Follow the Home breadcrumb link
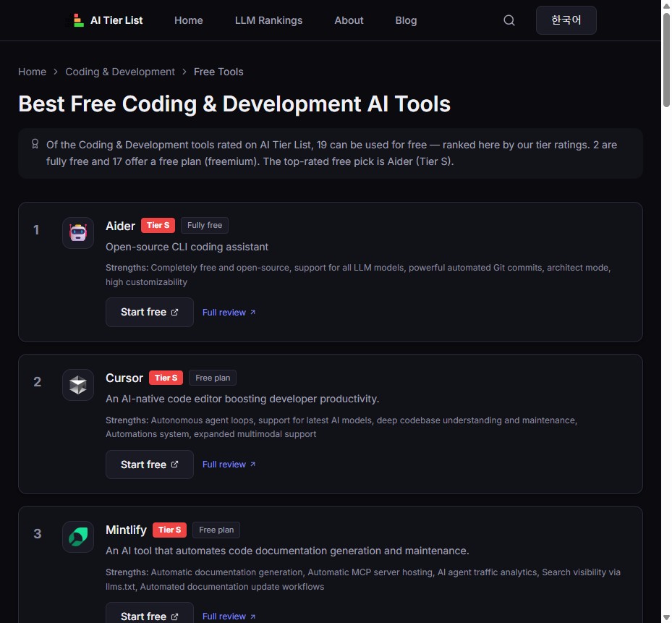Screen dimensions: 672x623 point(32,72)
